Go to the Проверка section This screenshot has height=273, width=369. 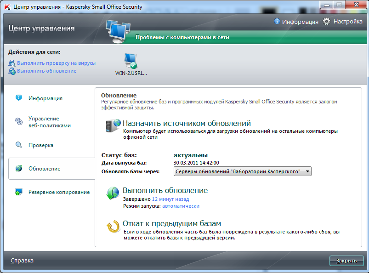[x=41, y=145]
